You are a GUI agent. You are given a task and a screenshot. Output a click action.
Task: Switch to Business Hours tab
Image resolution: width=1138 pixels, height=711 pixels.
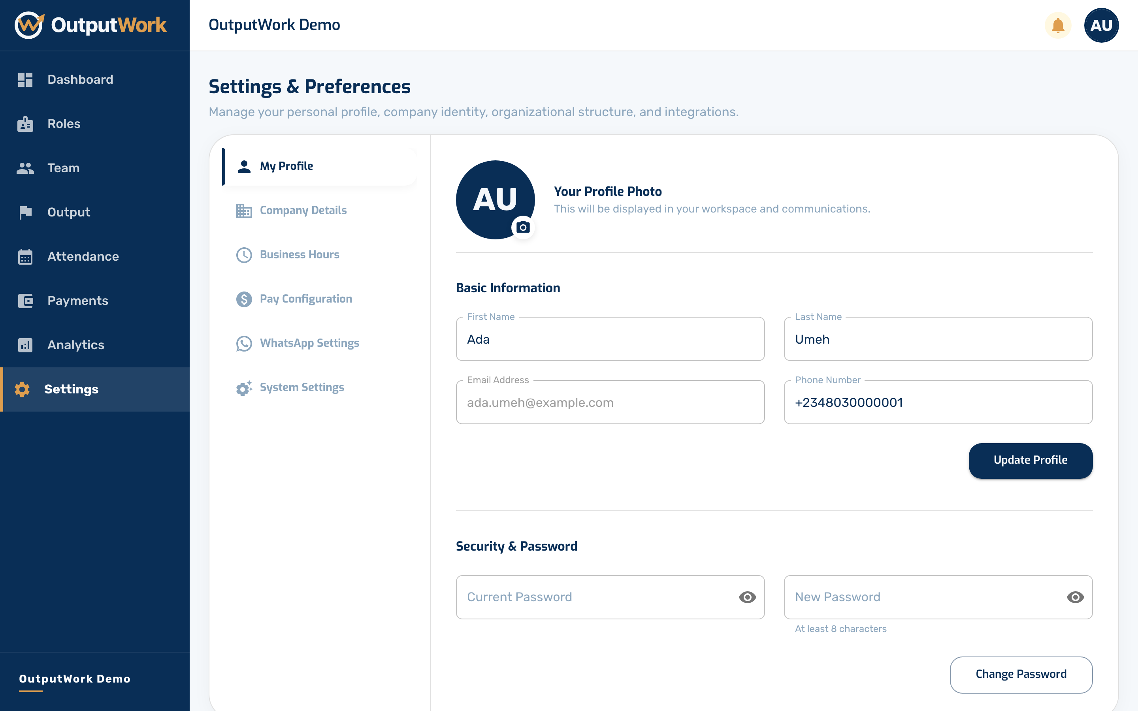[320, 255]
